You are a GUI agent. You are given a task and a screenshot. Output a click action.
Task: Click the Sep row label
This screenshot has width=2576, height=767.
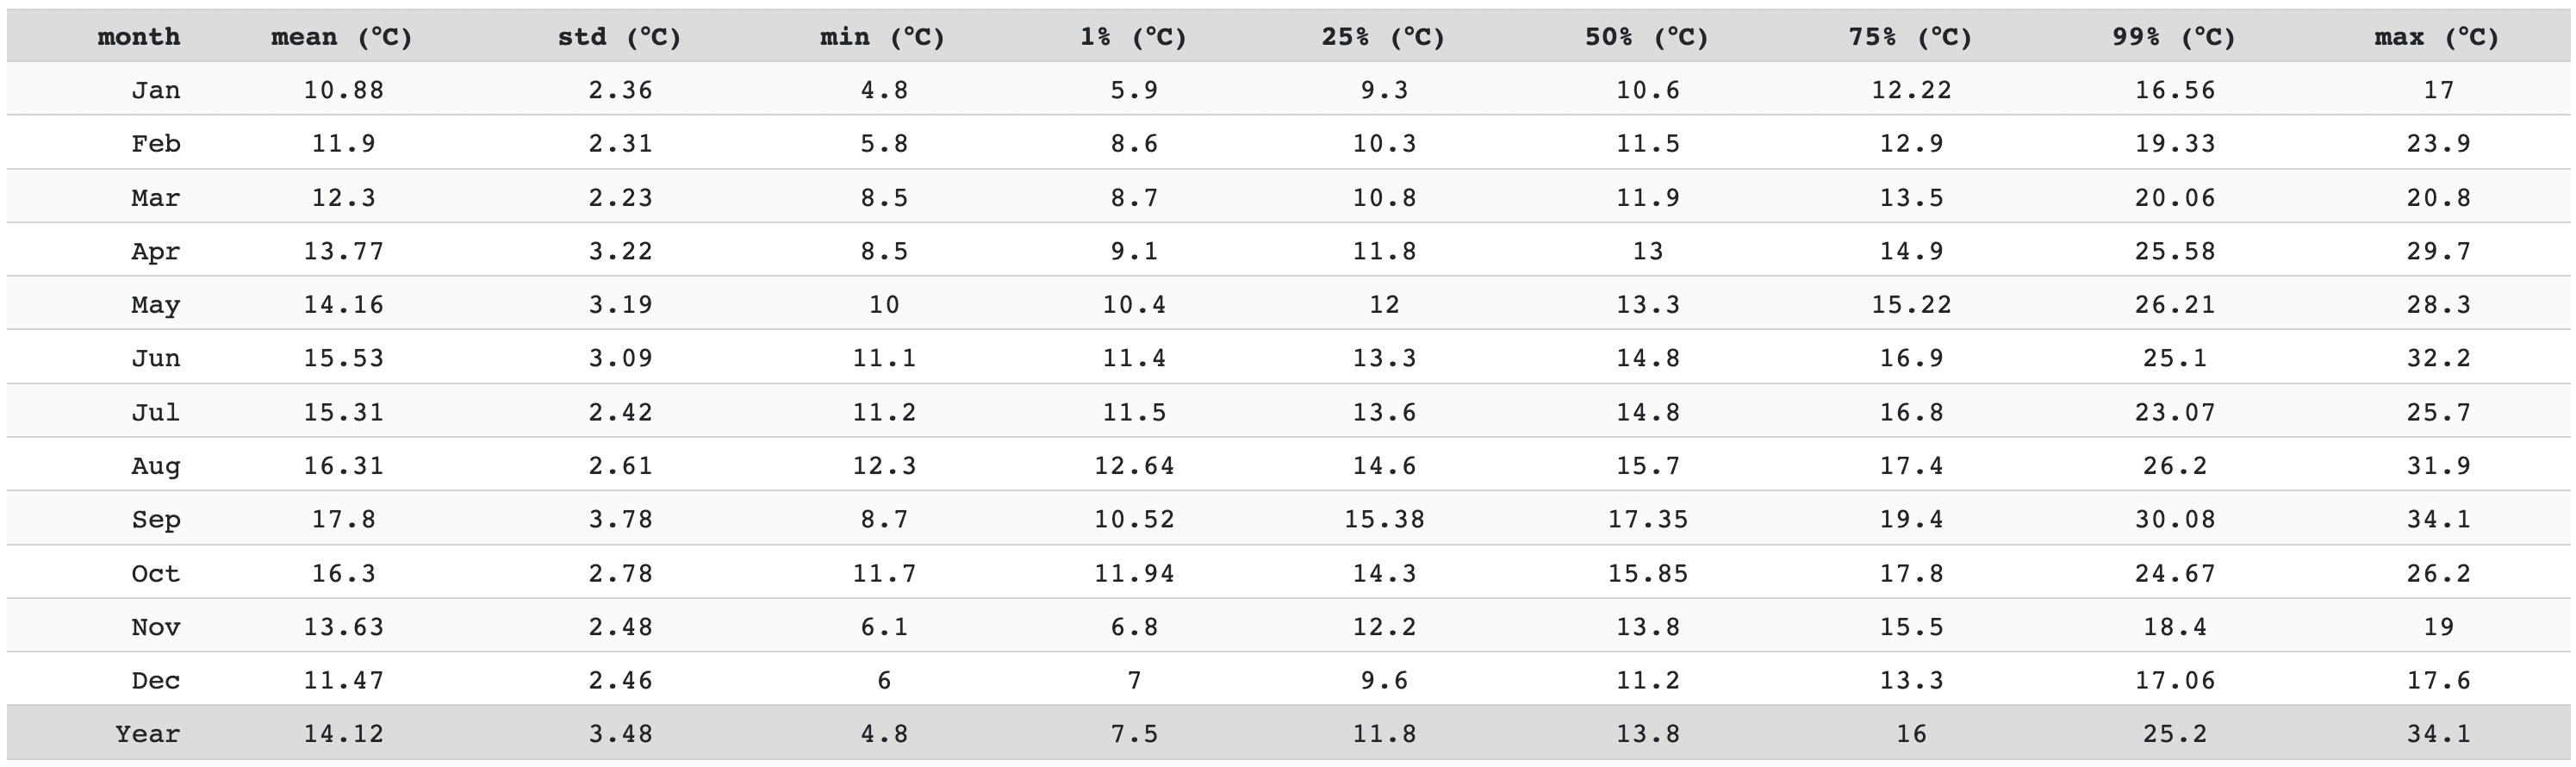(x=156, y=519)
